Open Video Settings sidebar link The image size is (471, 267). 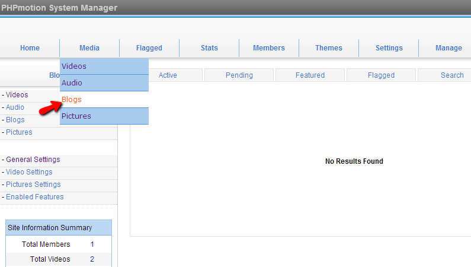(x=29, y=172)
